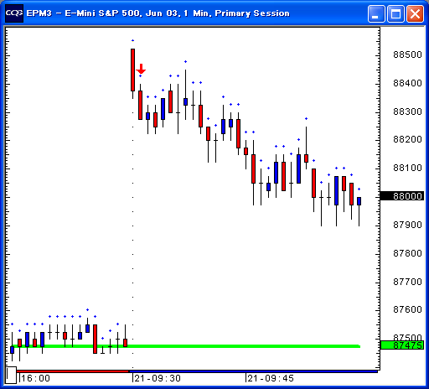Image resolution: width=429 pixels, height=389 pixels.
Task: Select the green horizontal line at 87475
Action: click(185, 346)
